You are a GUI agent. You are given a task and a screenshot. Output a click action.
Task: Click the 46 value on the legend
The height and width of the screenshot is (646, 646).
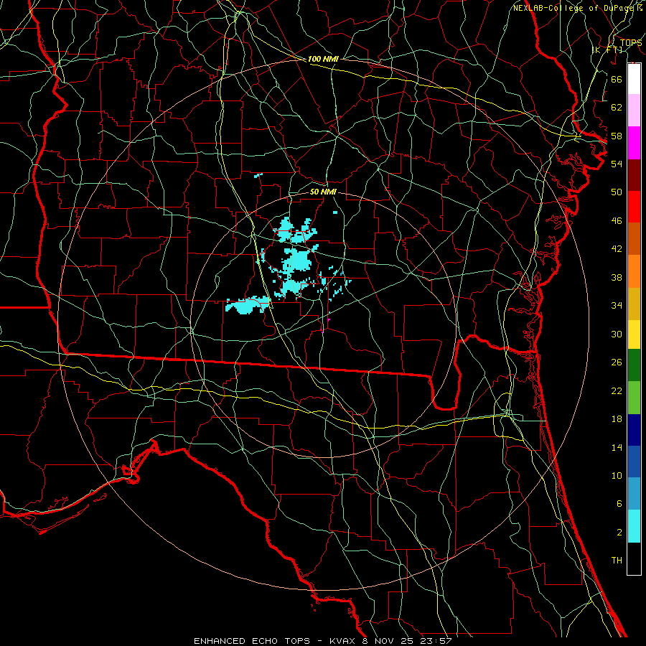(x=617, y=221)
